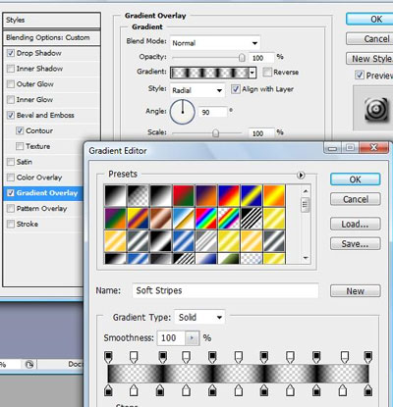Click the Smoothness value field

click(172, 338)
